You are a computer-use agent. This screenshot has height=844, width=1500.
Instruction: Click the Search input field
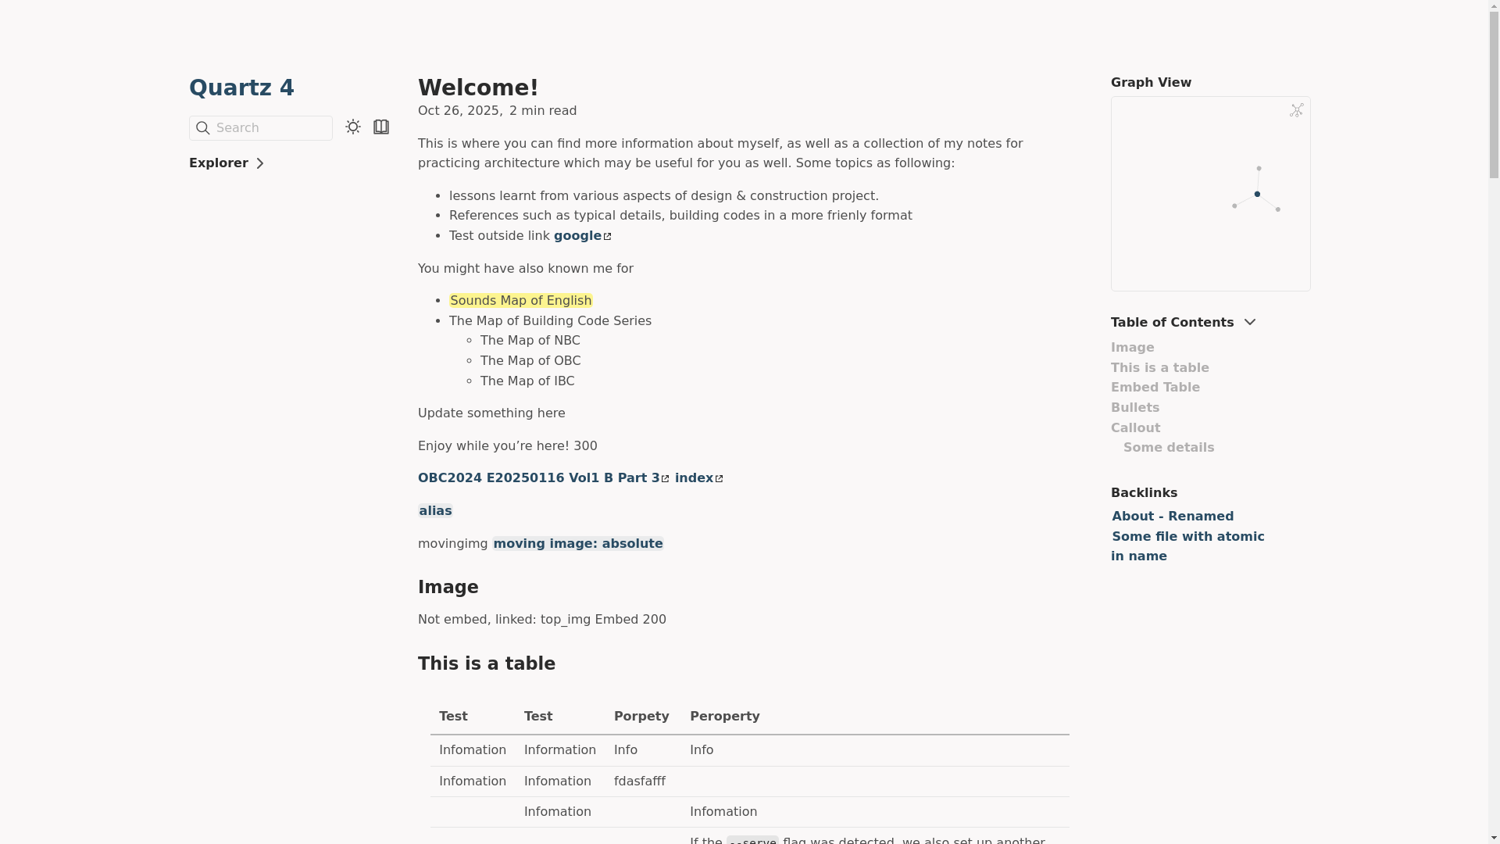tap(270, 128)
